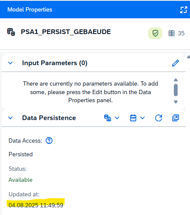Open the Data Access help question-mark icon
Screen dimensions: 190x215
pyautogui.click(x=49, y=140)
